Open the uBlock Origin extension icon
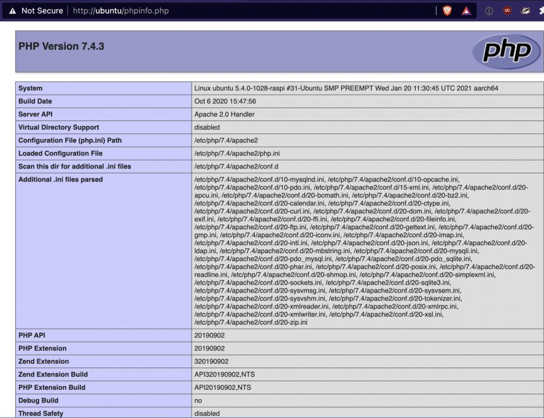 (x=507, y=11)
